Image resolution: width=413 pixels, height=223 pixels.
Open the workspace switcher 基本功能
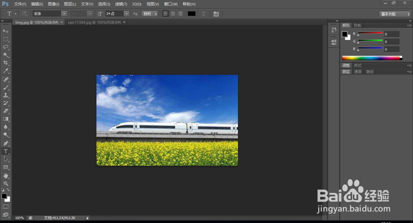[394, 14]
